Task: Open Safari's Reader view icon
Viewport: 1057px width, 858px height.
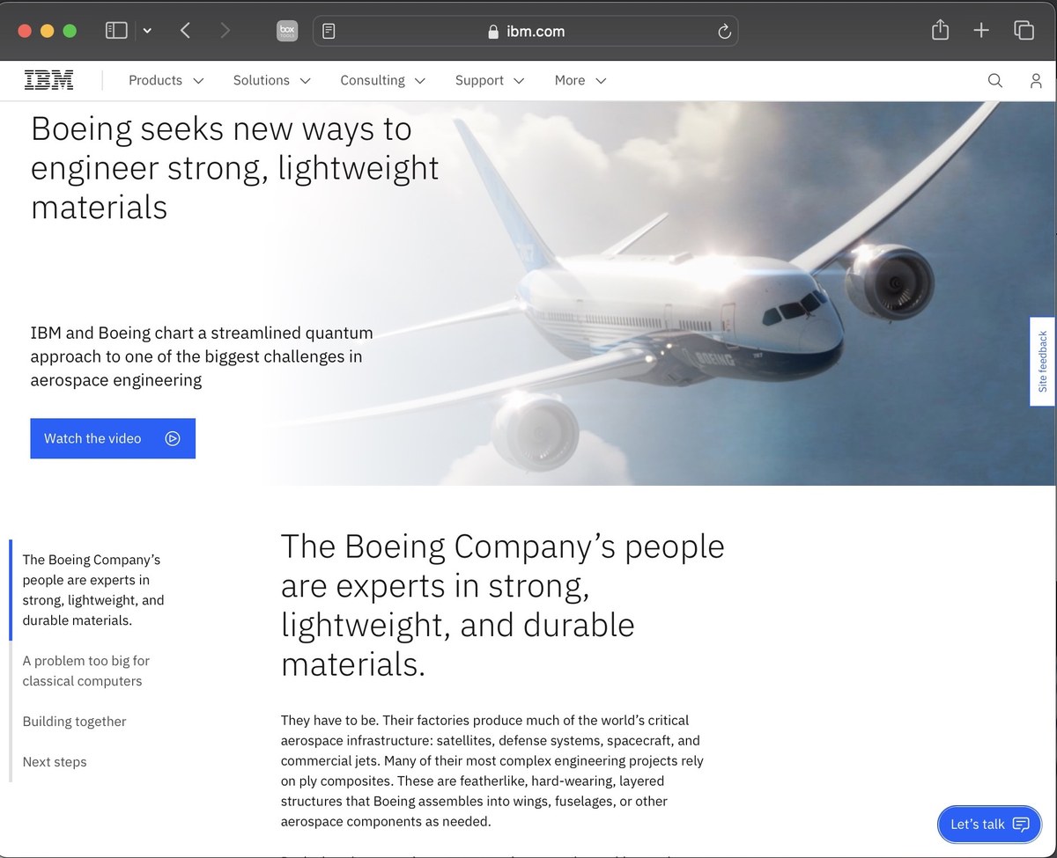Action: 329,31
